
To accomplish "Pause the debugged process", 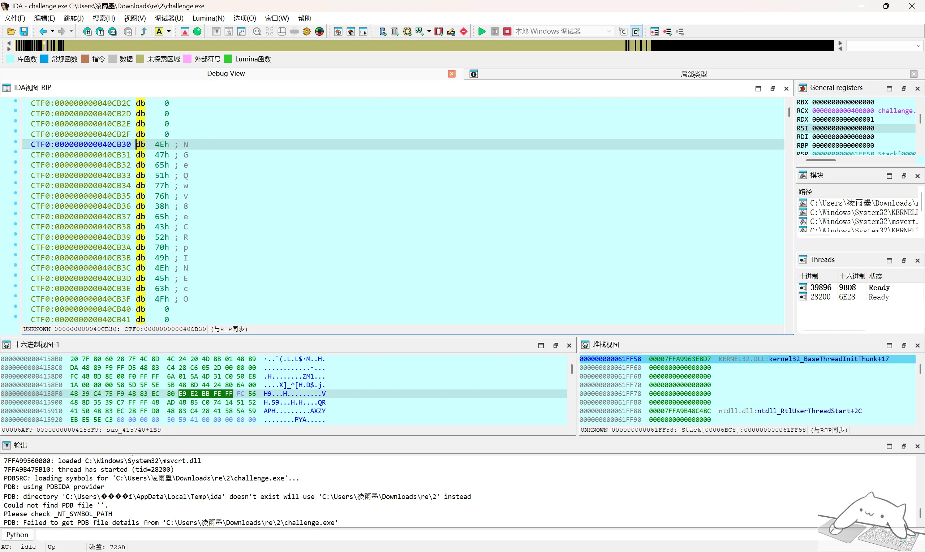I will click(x=495, y=32).
